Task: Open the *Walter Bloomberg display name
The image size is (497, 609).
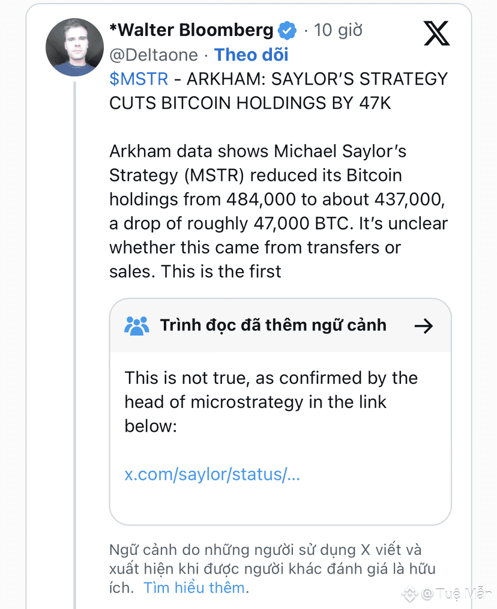Action: [191, 30]
